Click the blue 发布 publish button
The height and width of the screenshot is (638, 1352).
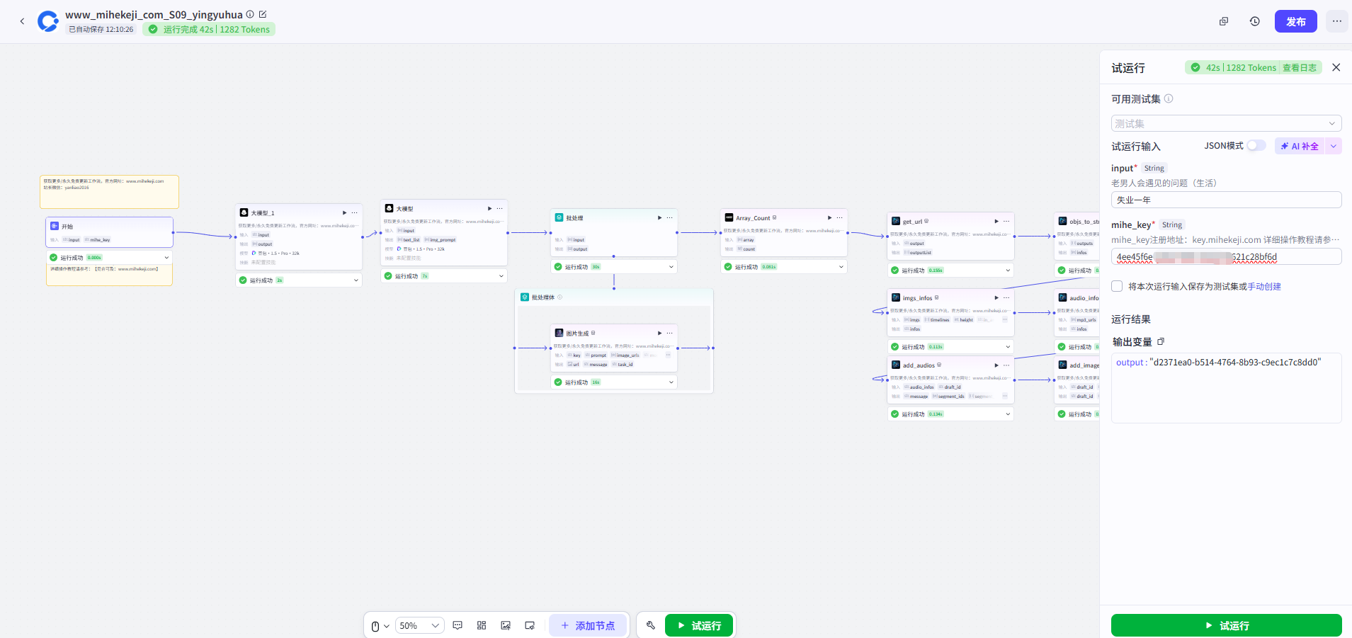[1295, 21]
